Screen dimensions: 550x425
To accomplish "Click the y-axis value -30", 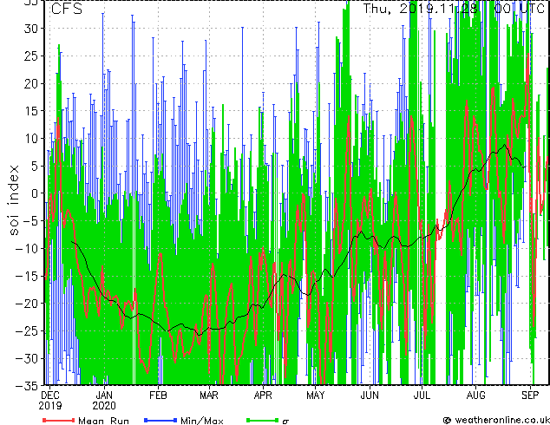I will 26,359.
